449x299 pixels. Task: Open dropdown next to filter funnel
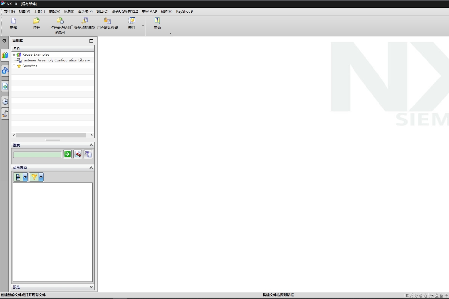click(41, 177)
